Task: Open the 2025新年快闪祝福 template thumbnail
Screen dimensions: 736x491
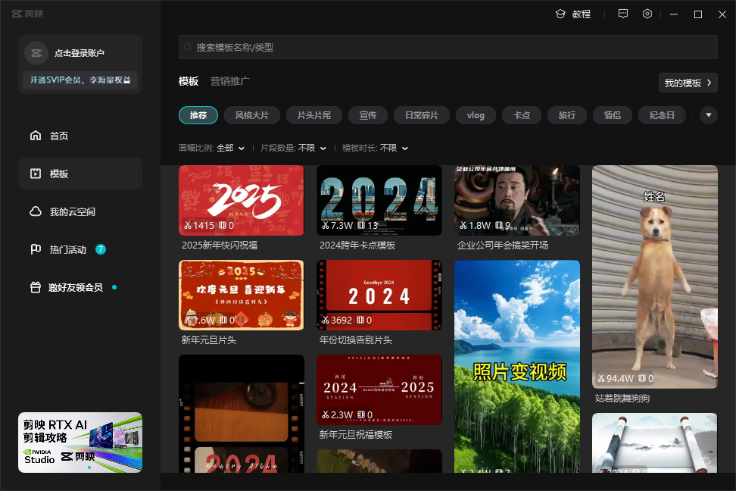Action: point(242,200)
